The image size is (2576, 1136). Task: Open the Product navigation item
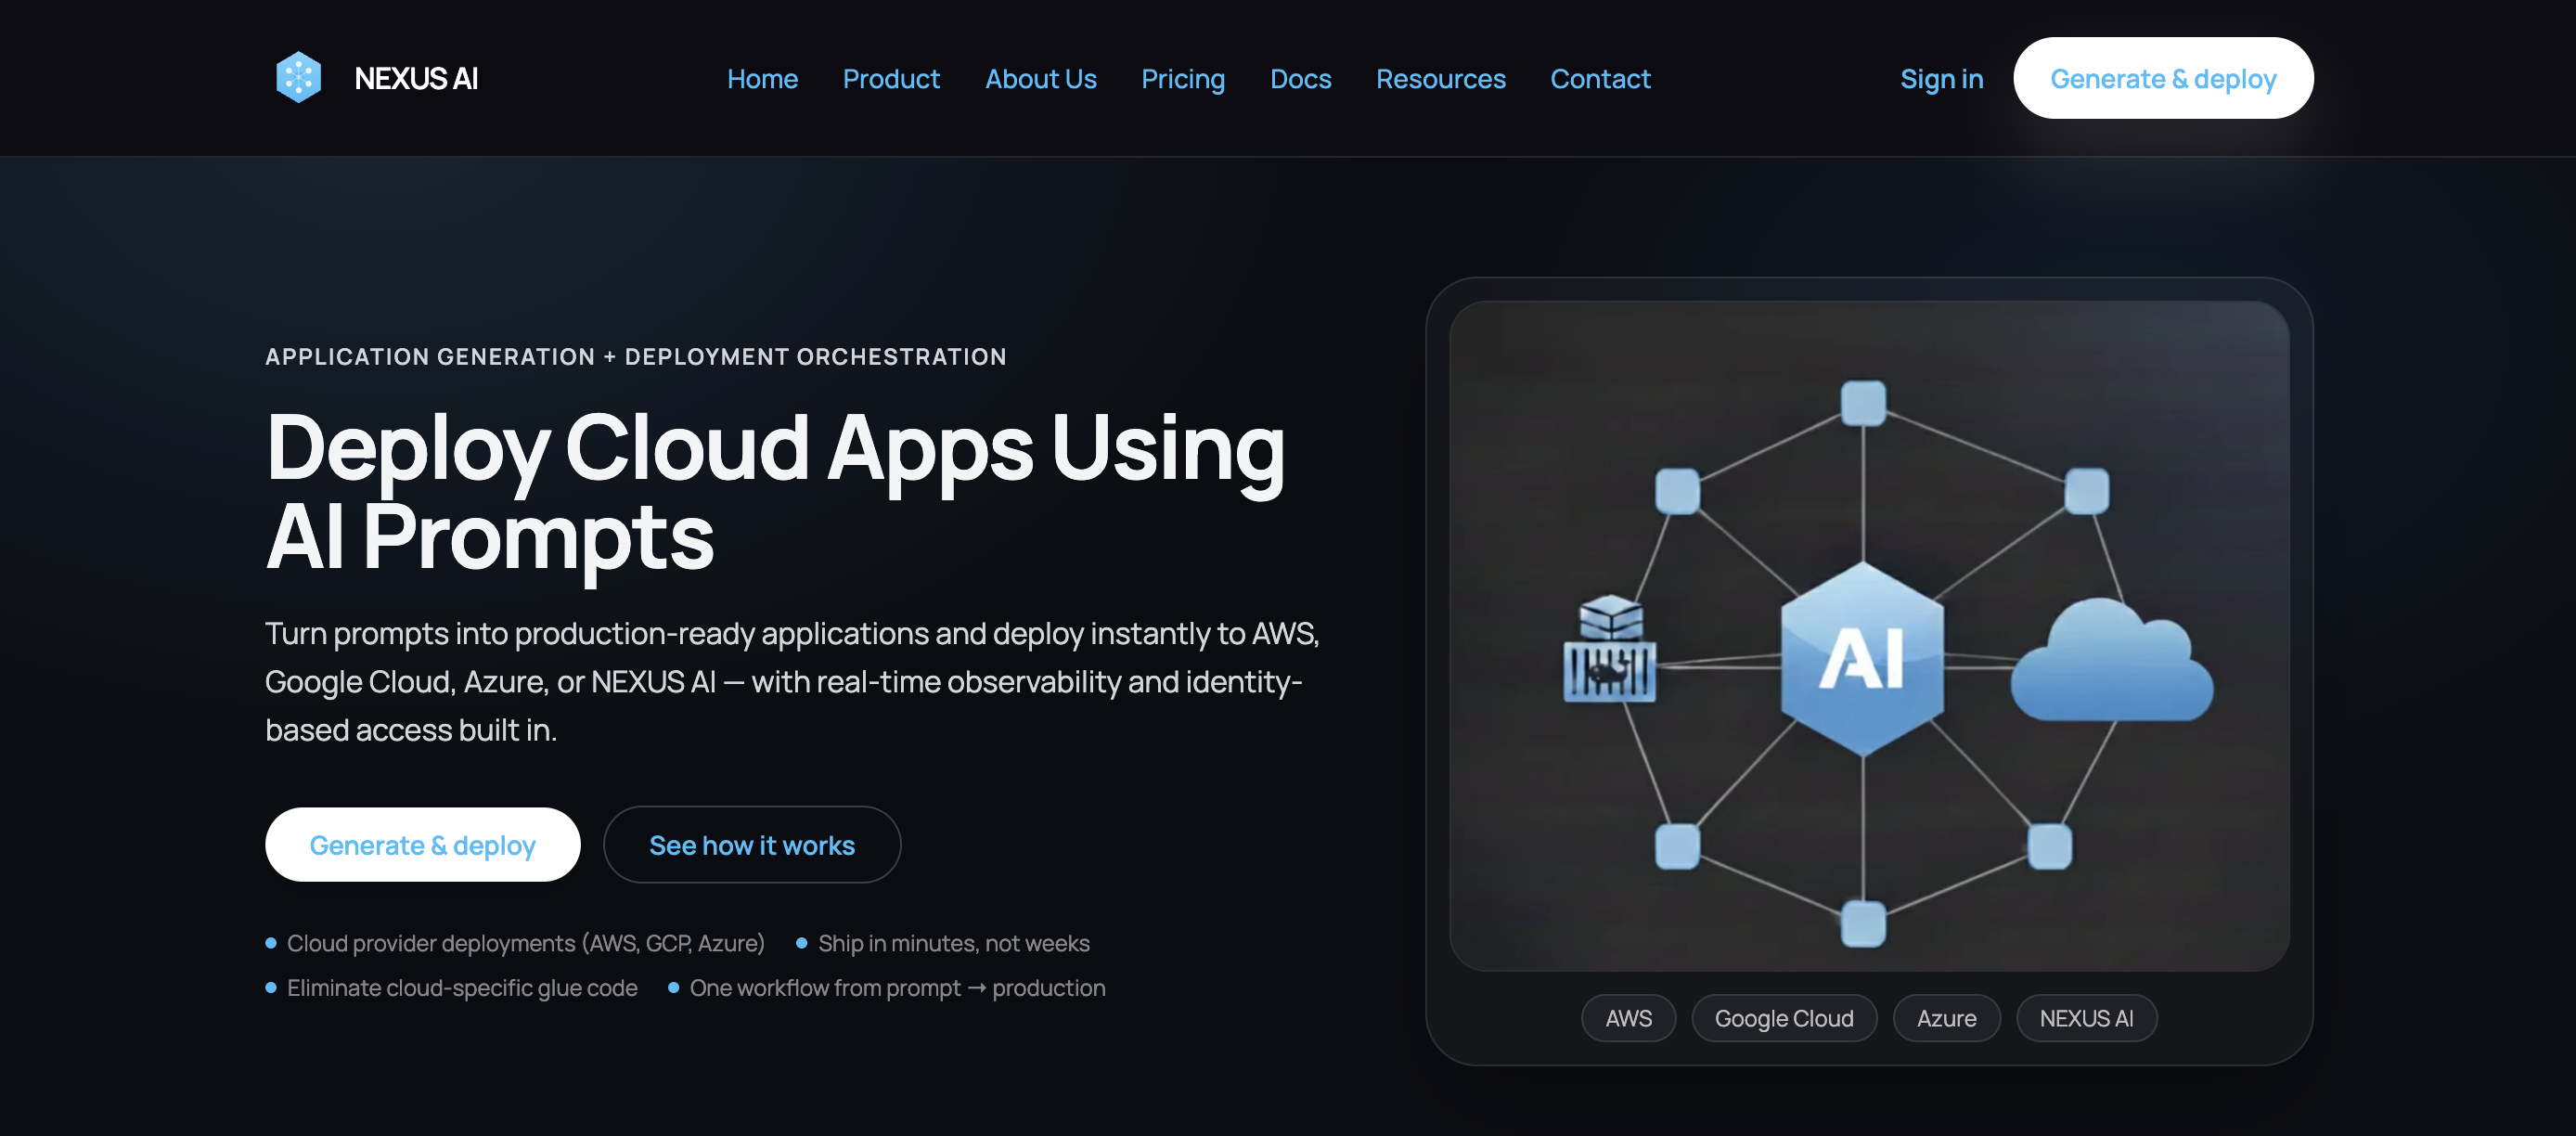pyautogui.click(x=891, y=79)
